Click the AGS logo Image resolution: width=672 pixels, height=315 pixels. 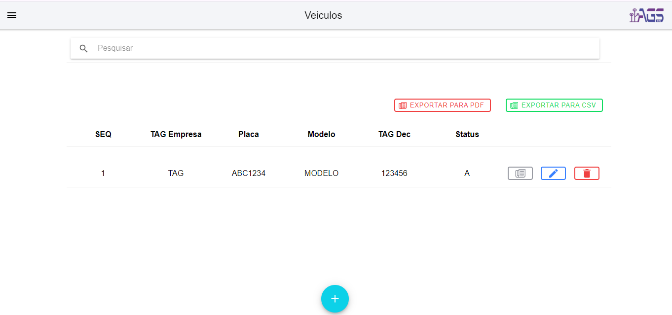pyautogui.click(x=646, y=16)
